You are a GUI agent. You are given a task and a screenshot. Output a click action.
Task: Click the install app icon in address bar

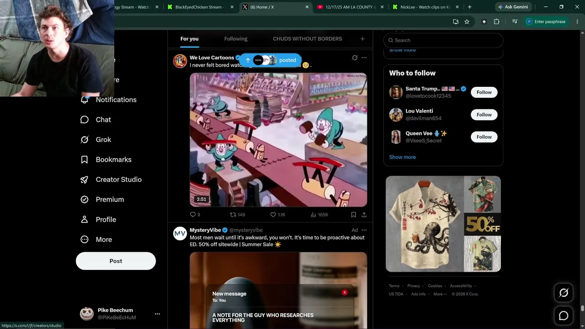pyautogui.click(x=456, y=21)
